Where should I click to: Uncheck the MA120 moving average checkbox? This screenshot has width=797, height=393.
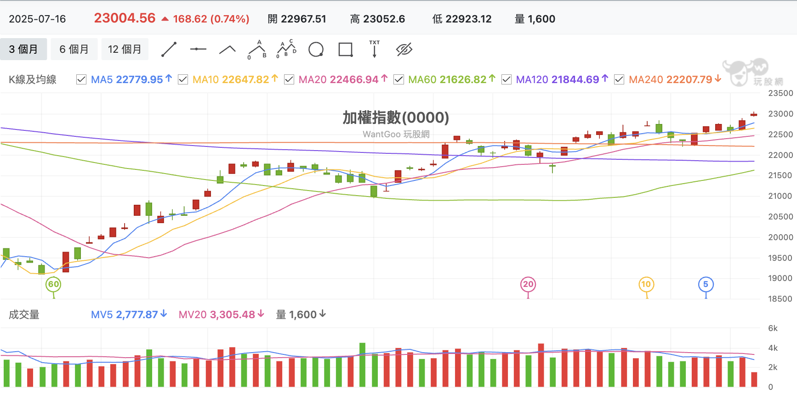(507, 79)
